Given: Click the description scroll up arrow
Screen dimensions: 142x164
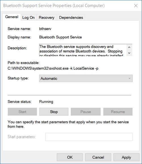Looking at the screenshot, I should point(129,47).
